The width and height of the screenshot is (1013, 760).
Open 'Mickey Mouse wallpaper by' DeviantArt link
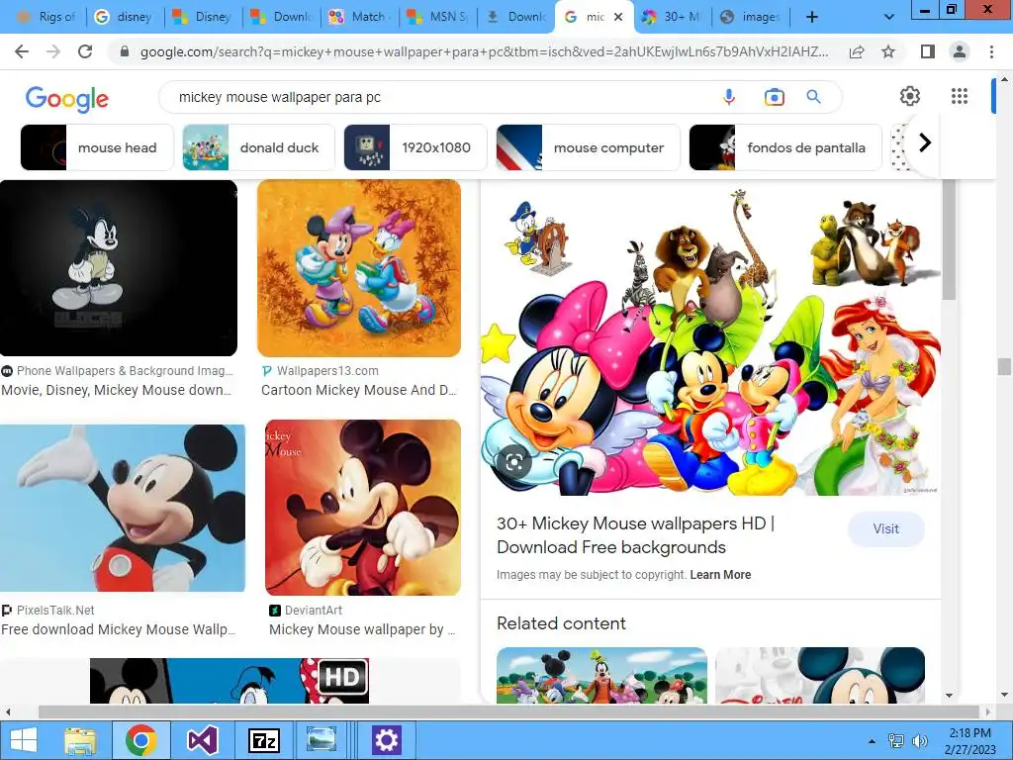[x=362, y=629]
